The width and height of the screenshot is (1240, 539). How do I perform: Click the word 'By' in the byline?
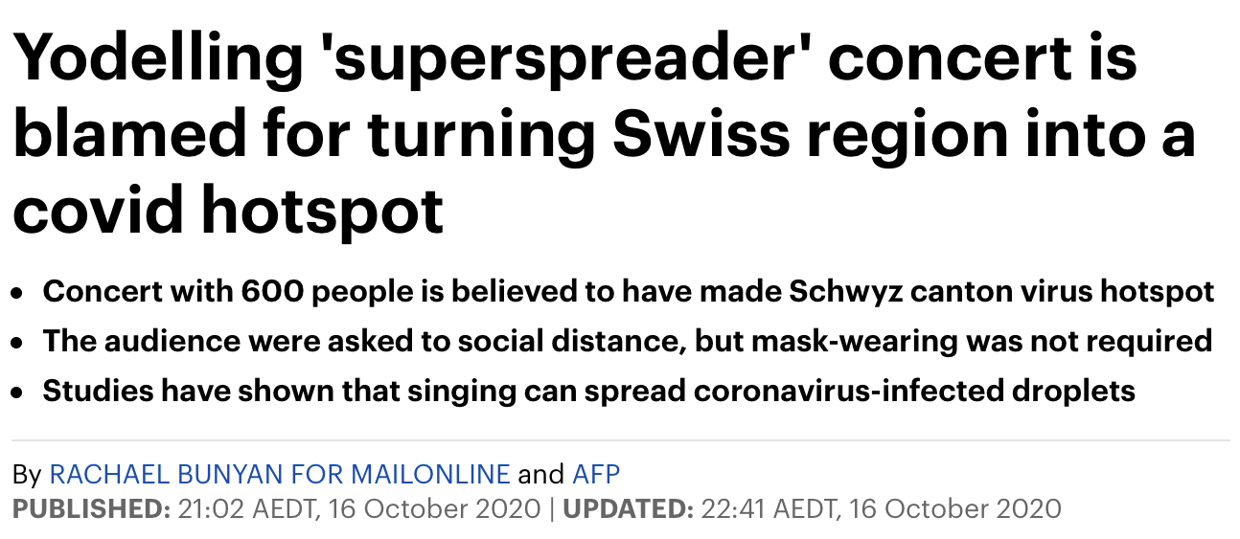(x=26, y=475)
